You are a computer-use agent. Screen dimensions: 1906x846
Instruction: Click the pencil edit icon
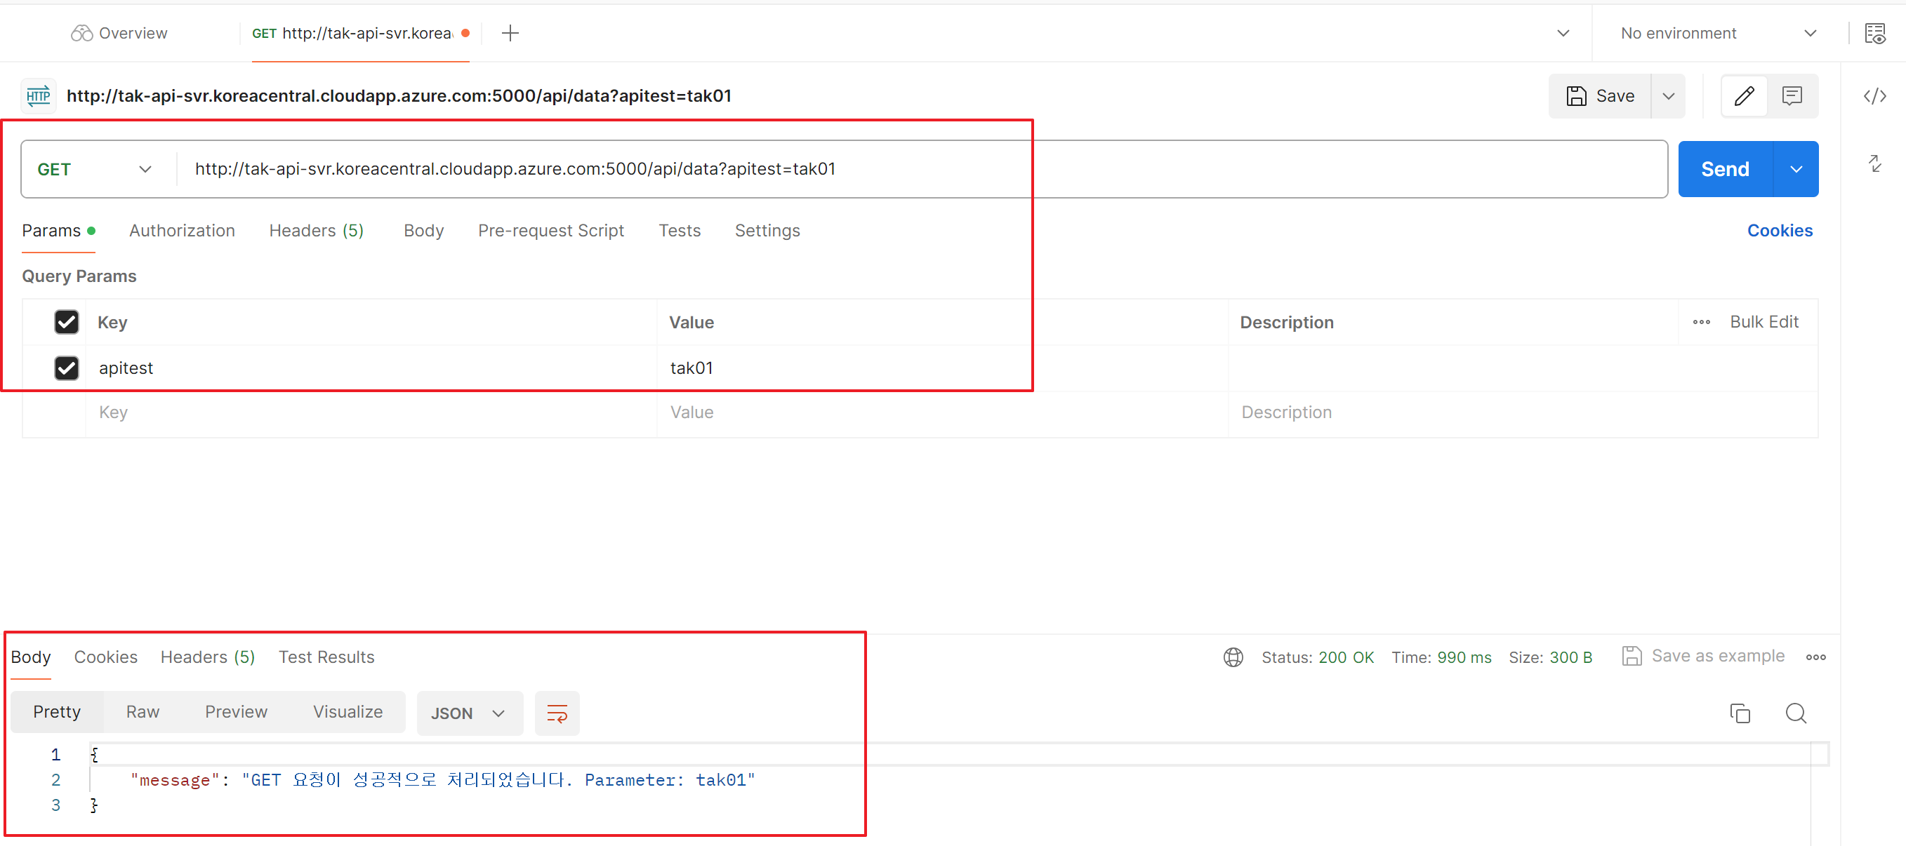[1743, 96]
